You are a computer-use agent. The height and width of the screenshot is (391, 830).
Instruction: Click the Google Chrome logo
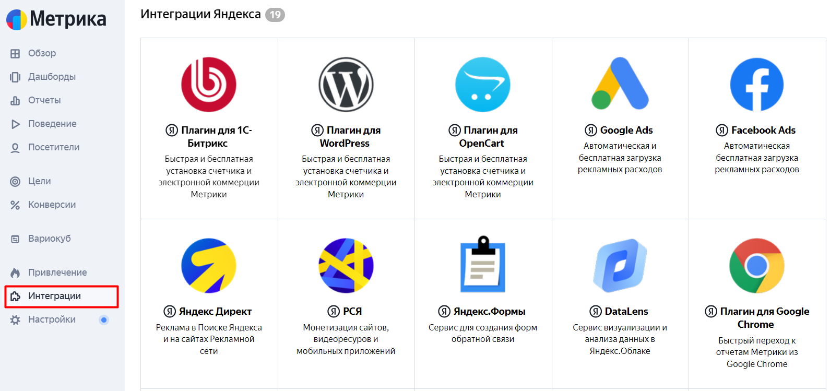(x=757, y=266)
